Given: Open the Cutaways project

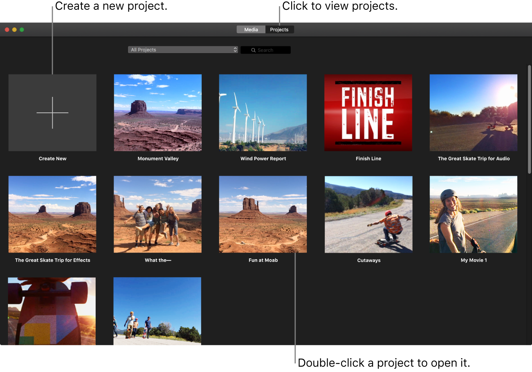Looking at the screenshot, I should click(x=368, y=214).
